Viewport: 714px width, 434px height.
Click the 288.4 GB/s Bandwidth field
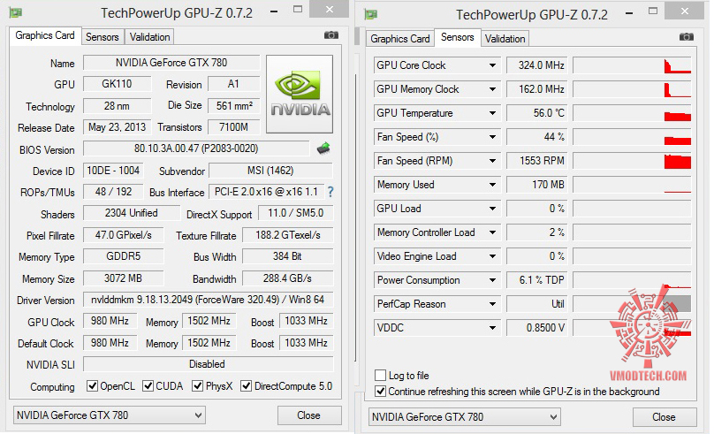[x=288, y=278]
